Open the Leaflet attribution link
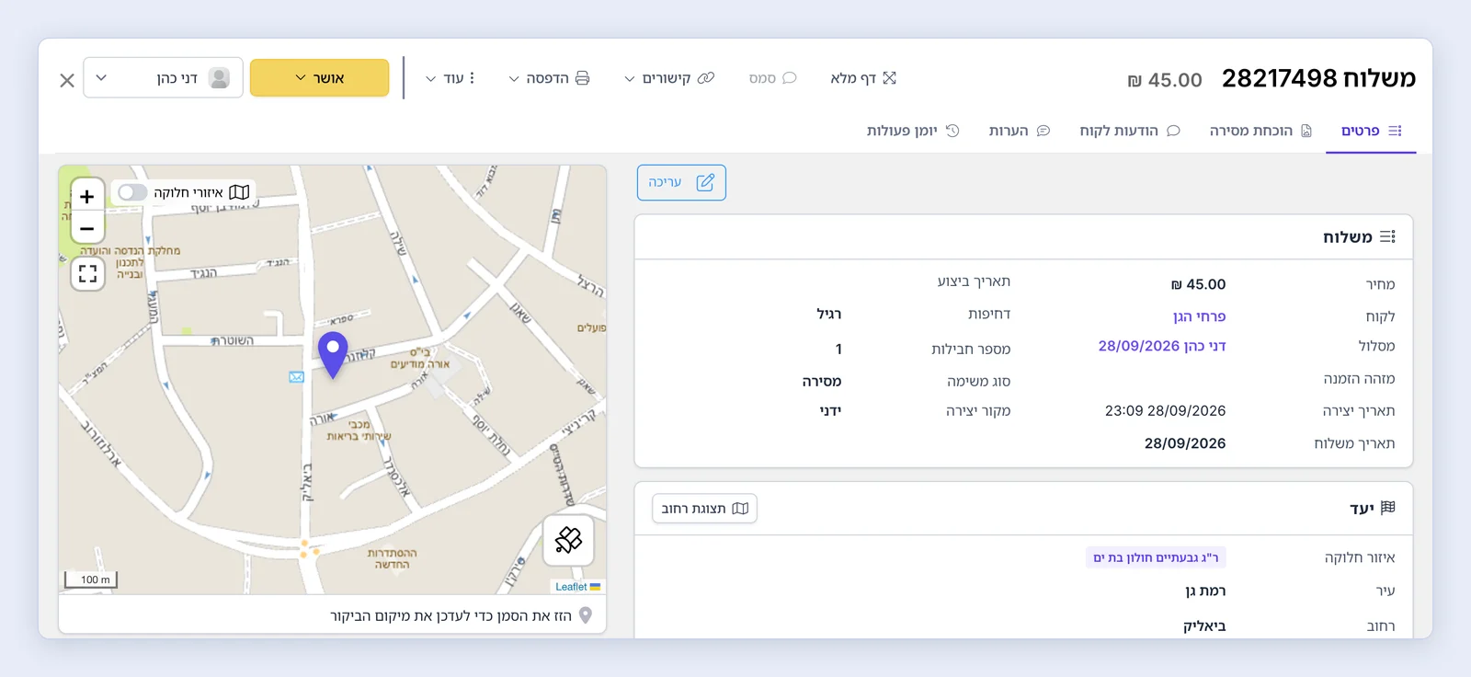Viewport: 1471px width, 677px height. (571, 587)
